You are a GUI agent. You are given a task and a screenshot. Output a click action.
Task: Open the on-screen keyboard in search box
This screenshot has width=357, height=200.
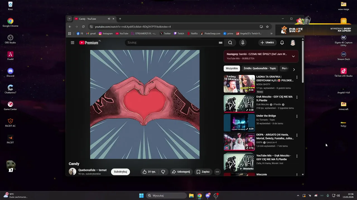(221, 42)
